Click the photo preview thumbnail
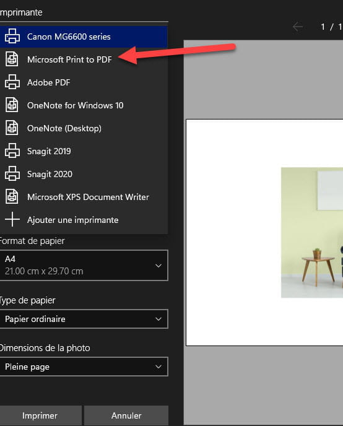The height and width of the screenshot is (426, 343). point(312,233)
